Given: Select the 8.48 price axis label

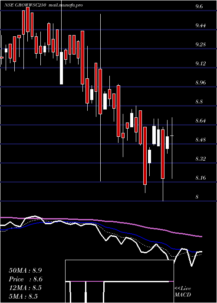Looking at the screenshot, I should point(201,140).
